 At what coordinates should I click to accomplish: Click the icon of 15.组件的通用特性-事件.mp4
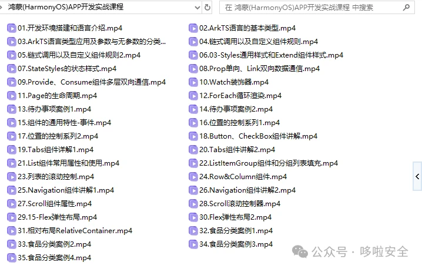pos(12,123)
